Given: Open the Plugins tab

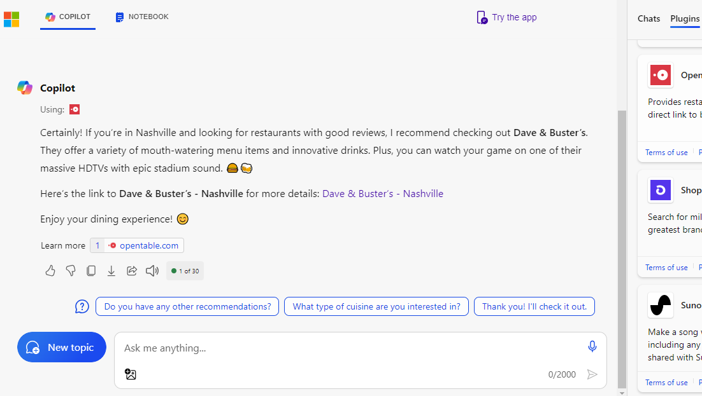Looking at the screenshot, I should (x=684, y=18).
